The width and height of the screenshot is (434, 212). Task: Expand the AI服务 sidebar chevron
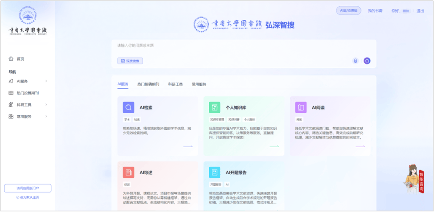[x=46, y=81]
